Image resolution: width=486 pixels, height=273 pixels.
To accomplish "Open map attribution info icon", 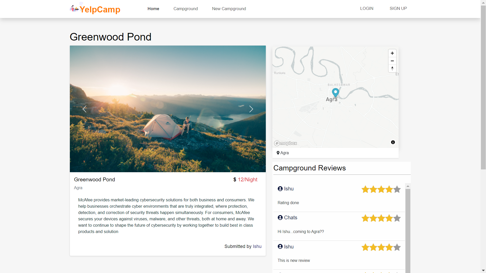I will pyautogui.click(x=393, y=142).
